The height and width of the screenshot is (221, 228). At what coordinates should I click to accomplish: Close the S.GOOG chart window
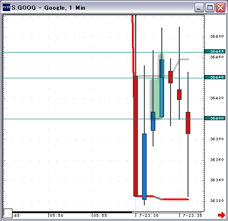tap(220, 7)
